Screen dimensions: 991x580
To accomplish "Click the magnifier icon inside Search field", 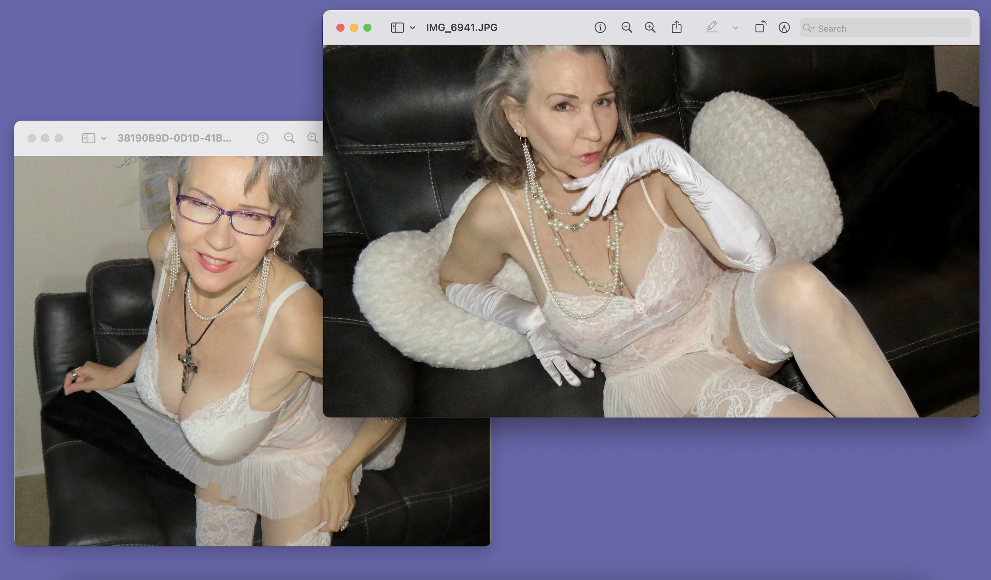I will (808, 28).
